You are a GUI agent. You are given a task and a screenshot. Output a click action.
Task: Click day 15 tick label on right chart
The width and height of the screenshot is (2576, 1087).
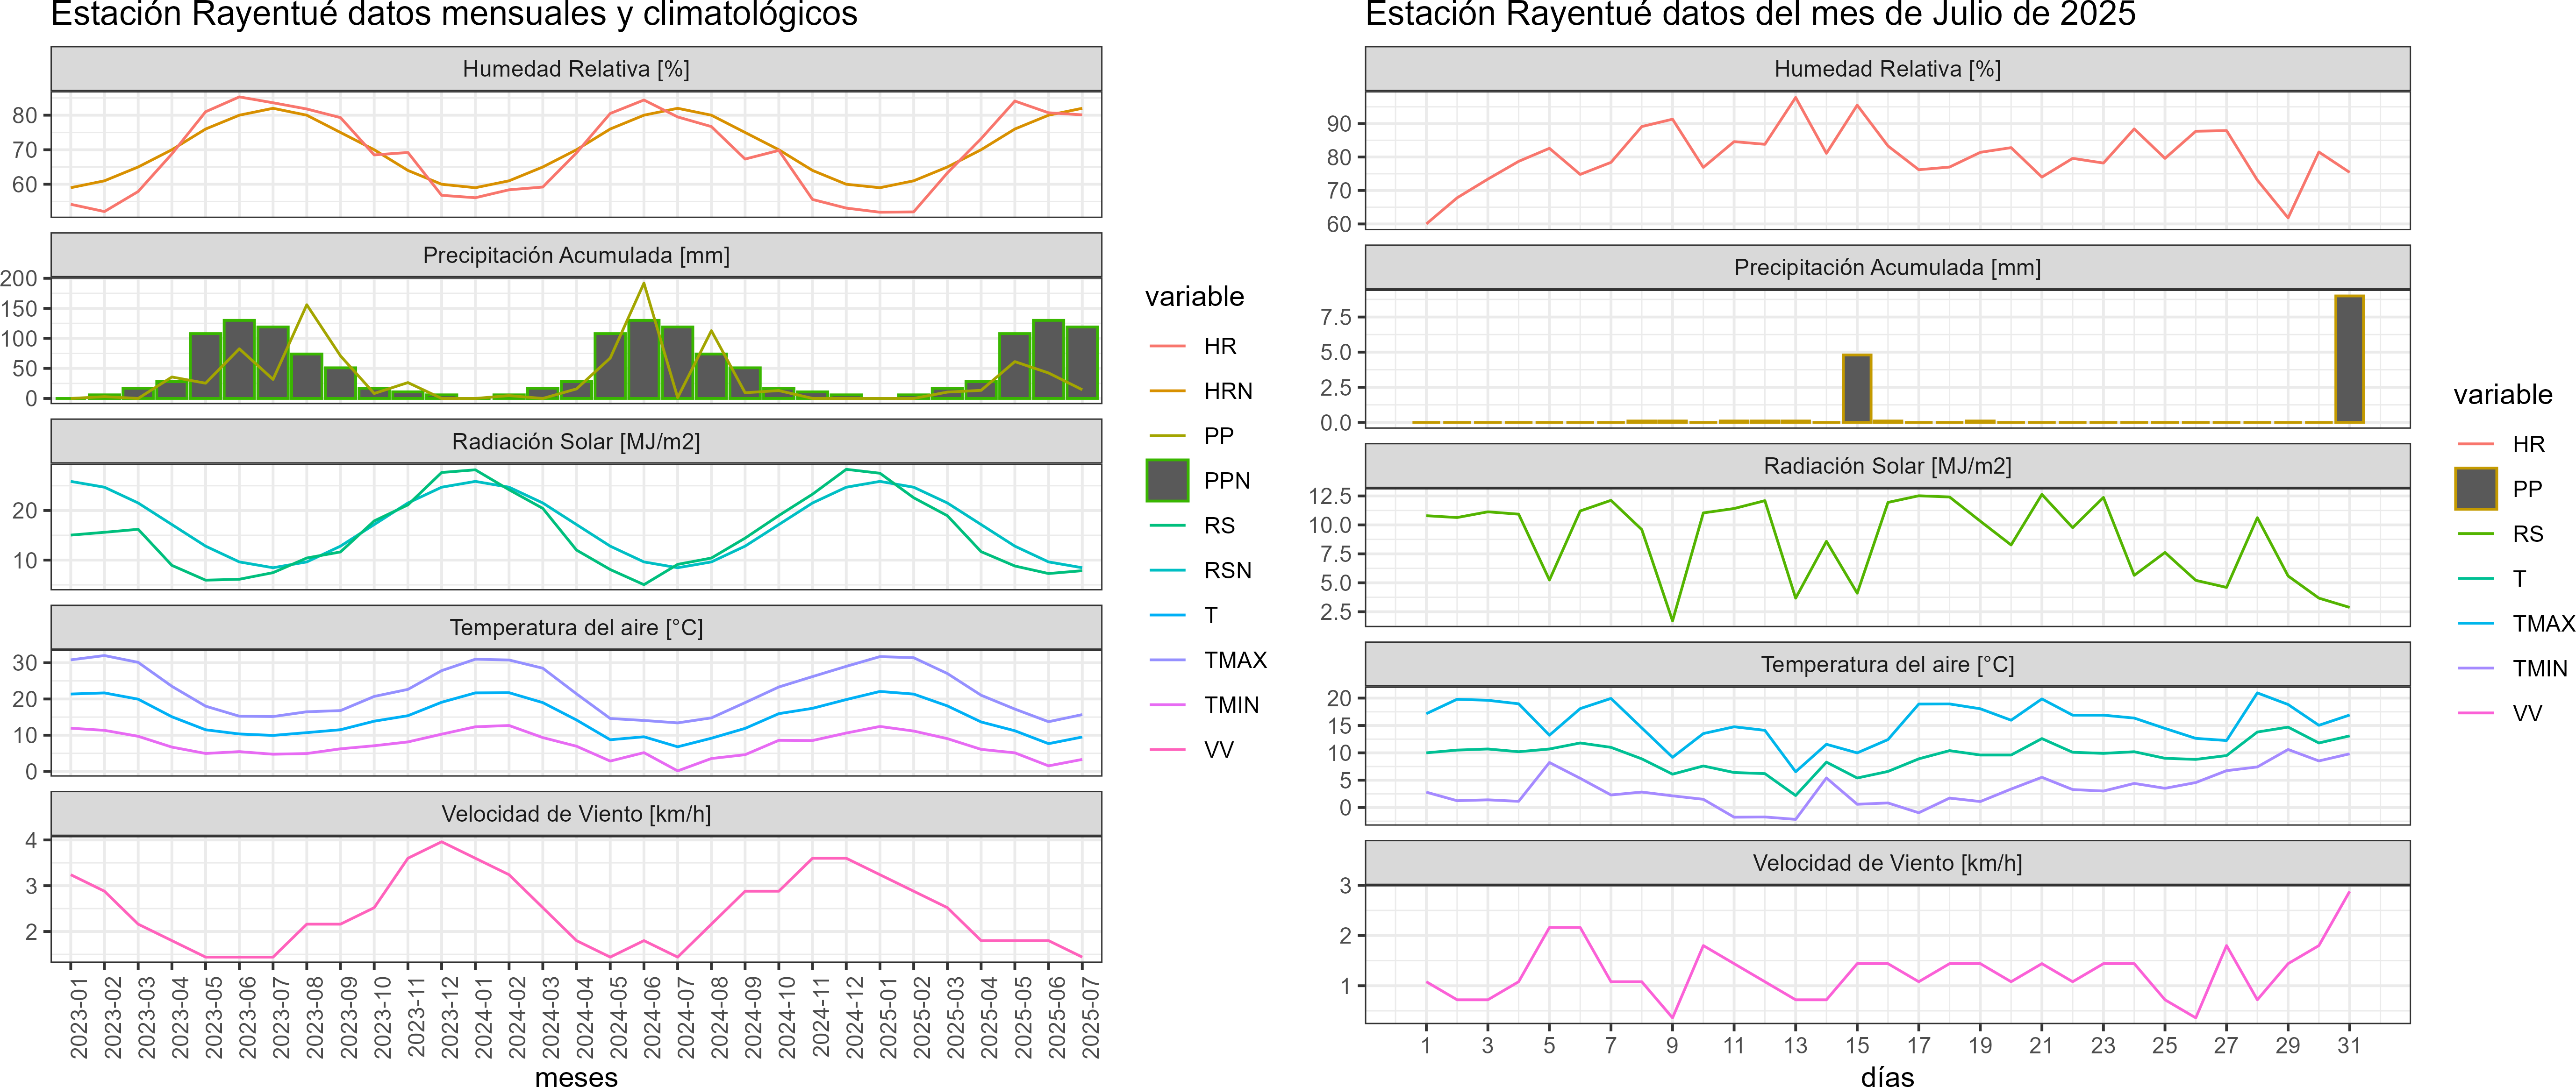[x=1857, y=1045]
